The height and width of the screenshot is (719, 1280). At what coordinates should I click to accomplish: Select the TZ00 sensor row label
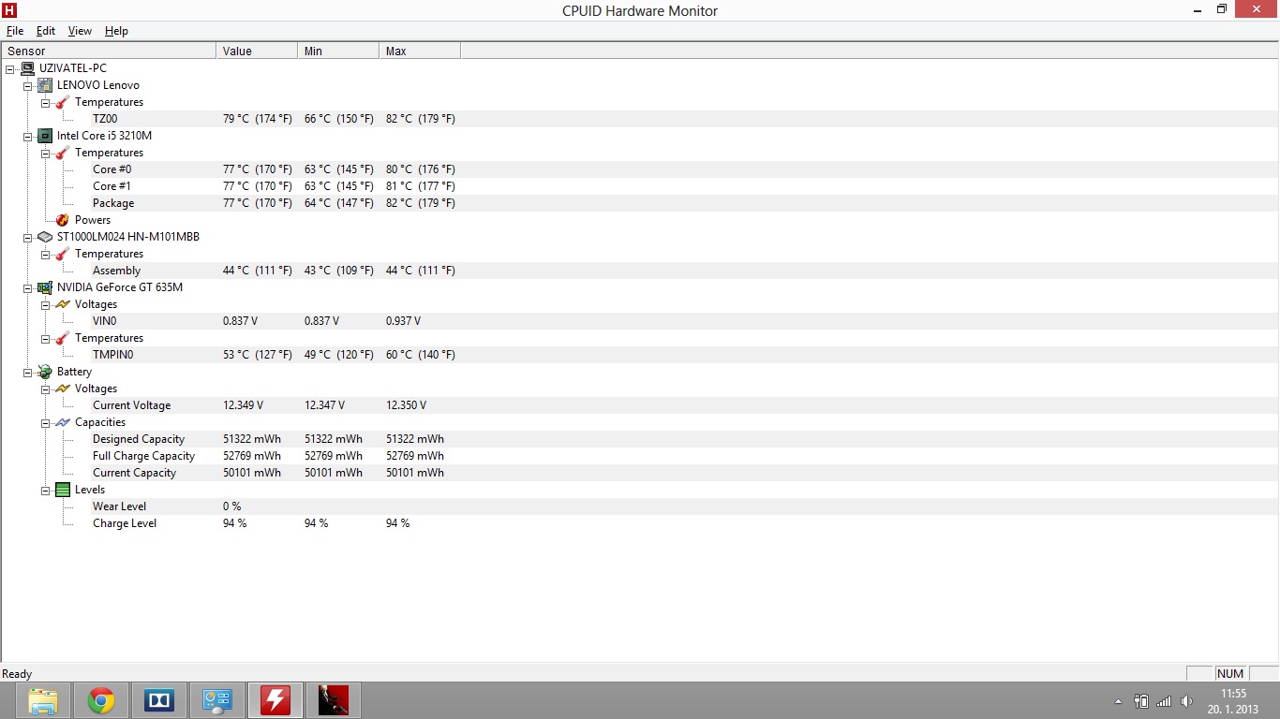tap(105, 119)
